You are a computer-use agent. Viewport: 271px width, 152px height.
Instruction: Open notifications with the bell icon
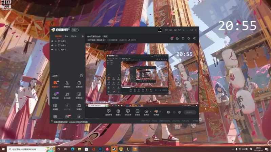coord(189,38)
